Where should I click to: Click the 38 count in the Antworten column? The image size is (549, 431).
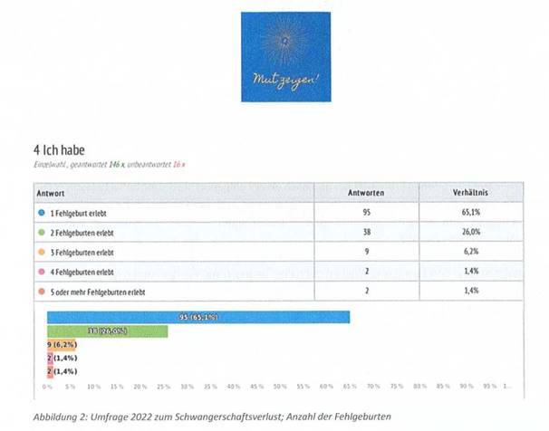point(368,231)
